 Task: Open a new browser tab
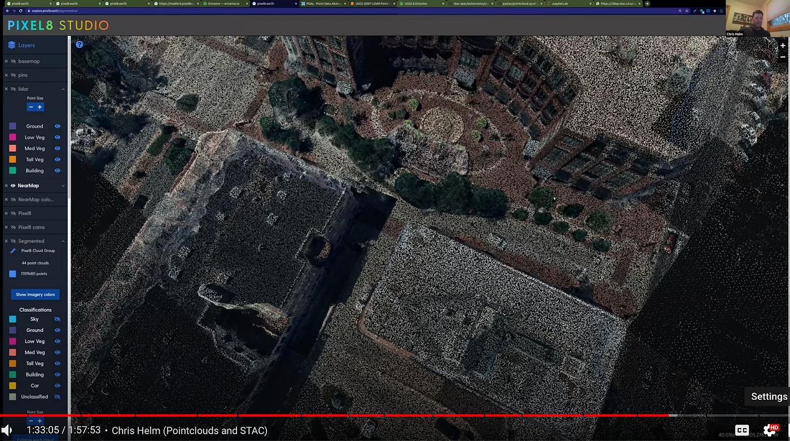[647, 3]
